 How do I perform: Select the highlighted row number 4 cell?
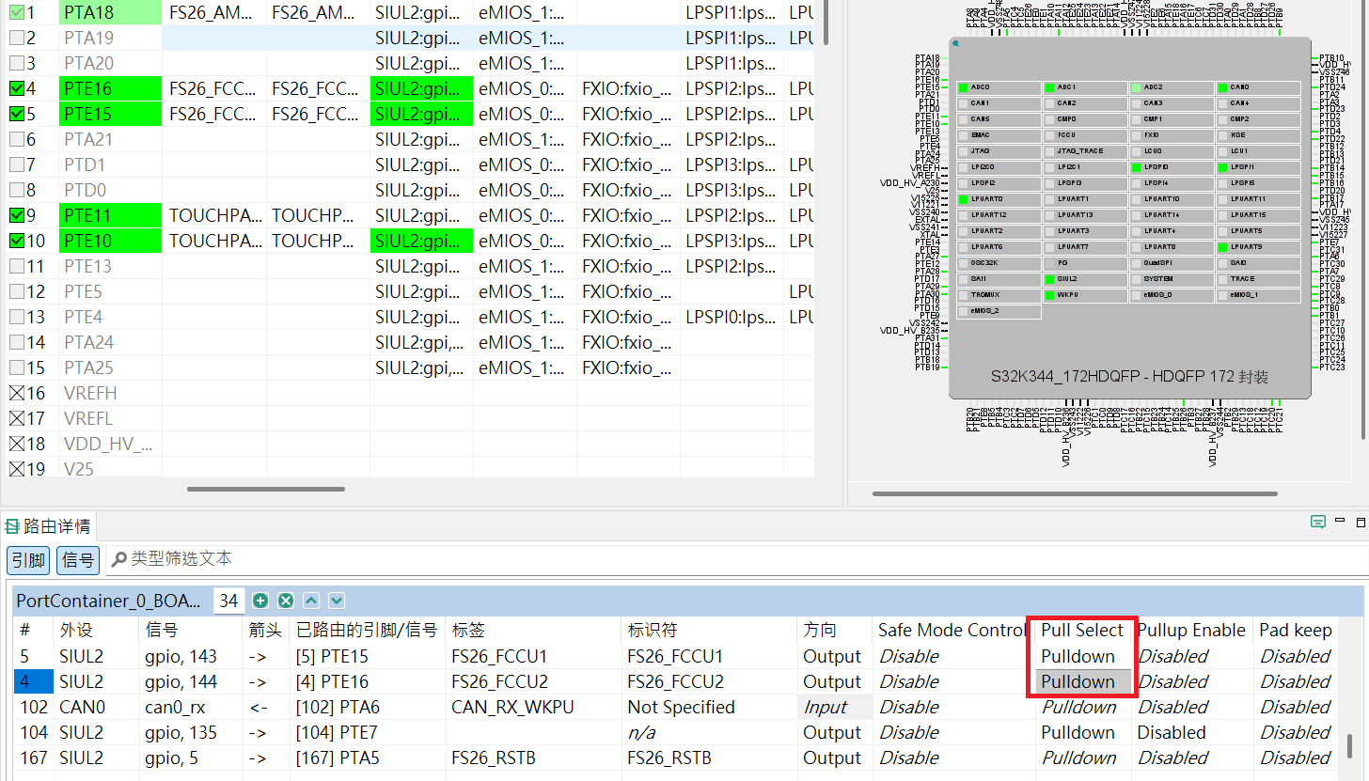pos(33,681)
